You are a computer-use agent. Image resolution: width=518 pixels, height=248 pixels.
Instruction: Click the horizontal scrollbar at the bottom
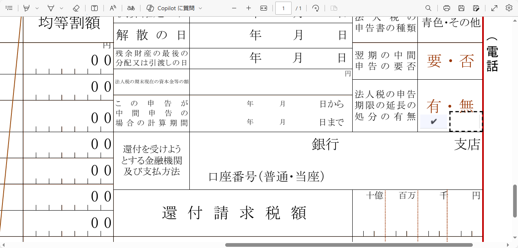click(349, 245)
